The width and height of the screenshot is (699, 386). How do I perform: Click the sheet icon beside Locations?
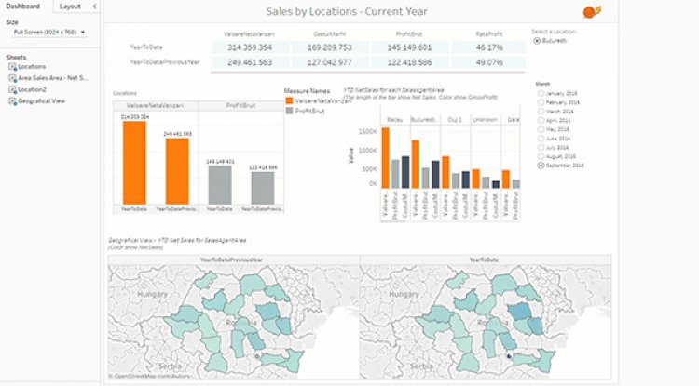pos(12,67)
